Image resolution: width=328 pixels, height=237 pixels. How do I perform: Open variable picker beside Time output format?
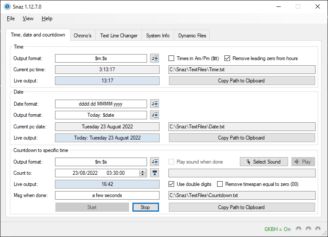(155, 58)
